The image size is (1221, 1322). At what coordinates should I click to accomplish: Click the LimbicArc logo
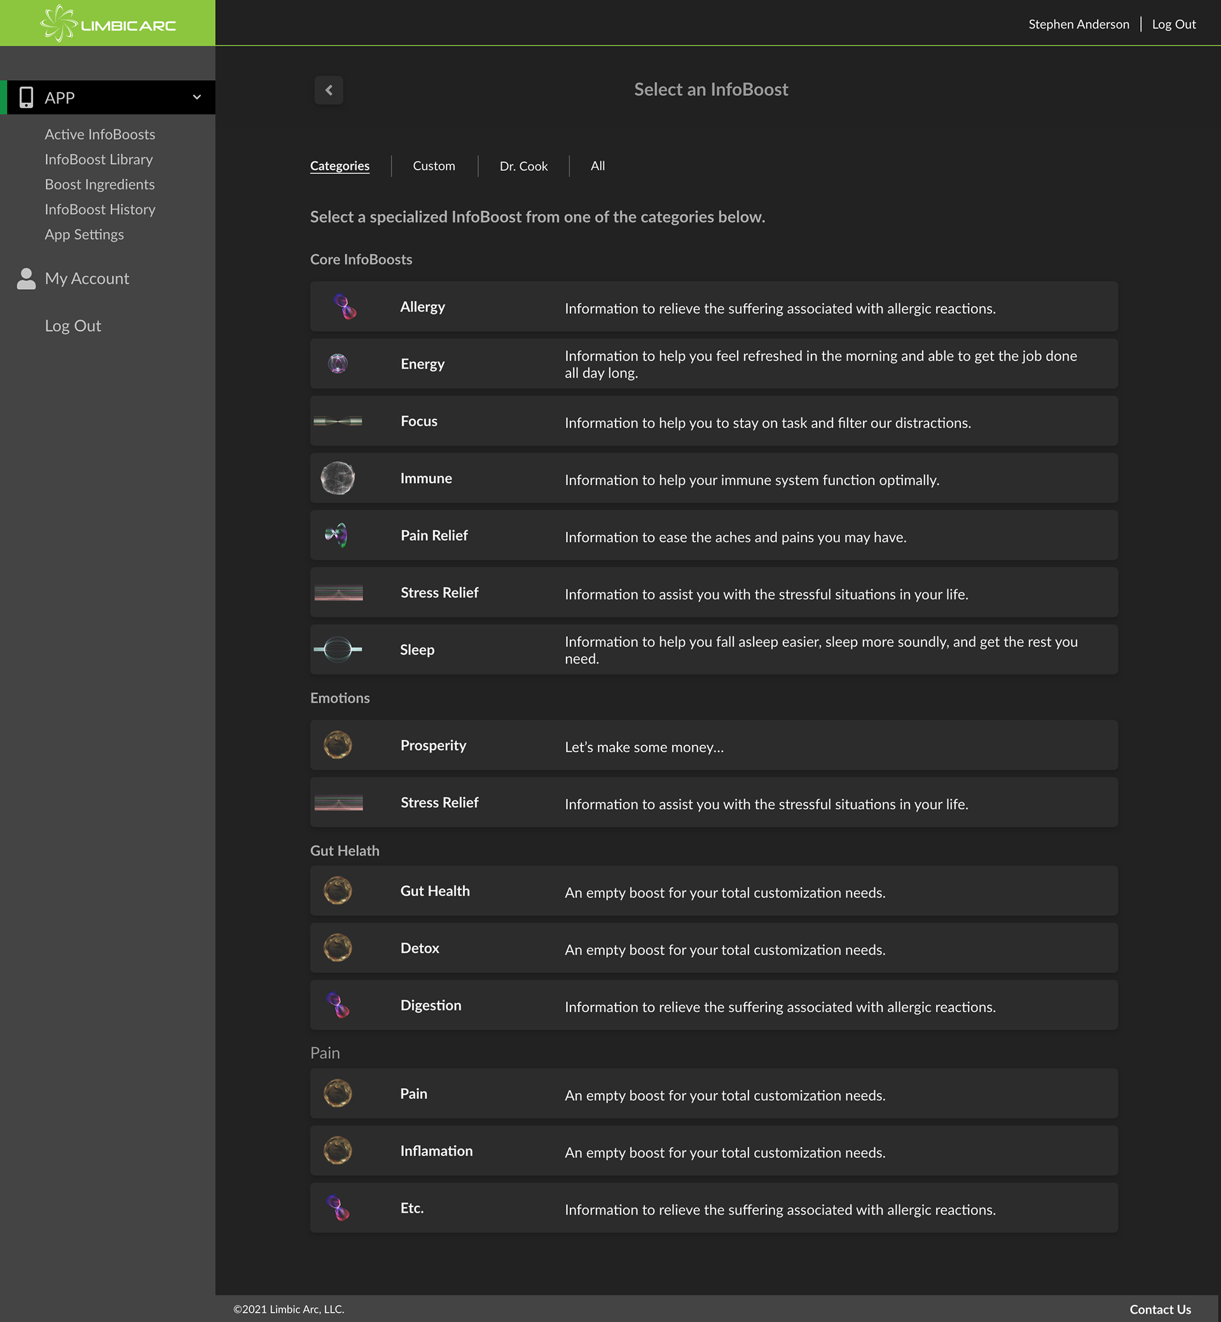[107, 24]
